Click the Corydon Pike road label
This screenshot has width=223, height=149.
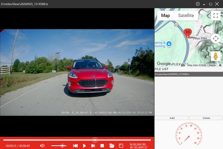pyautogui.click(x=198, y=38)
